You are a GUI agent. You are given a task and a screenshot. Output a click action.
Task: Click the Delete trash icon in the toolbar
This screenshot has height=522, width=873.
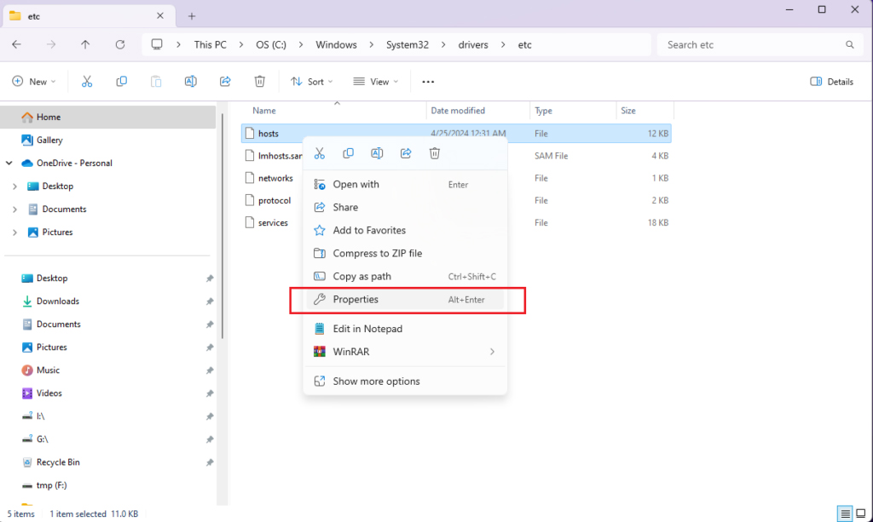(260, 82)
